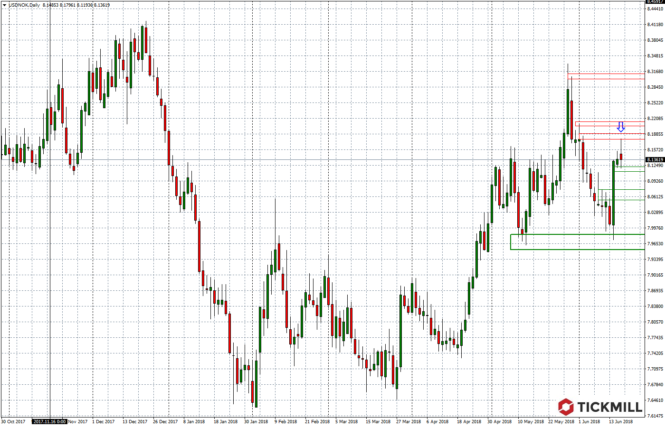665x427 pixels.
Task: Click the 6 Apr 2018 date label
Action: (437, 421)
